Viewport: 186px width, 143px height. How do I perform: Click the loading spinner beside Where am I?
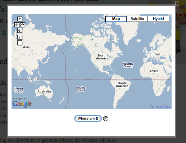pyautogui.click(x=106, y=118)
